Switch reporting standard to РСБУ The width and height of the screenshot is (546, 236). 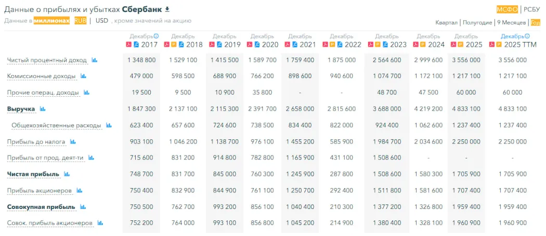point(531,9)
